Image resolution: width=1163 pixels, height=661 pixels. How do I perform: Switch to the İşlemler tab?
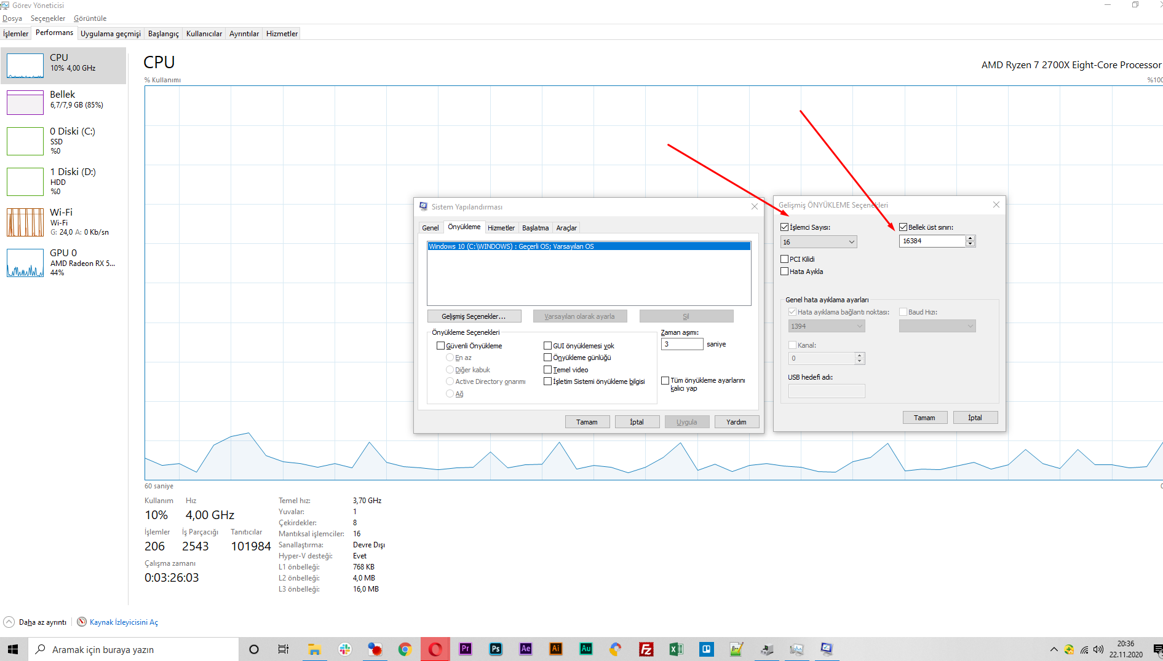coord(15,34)
